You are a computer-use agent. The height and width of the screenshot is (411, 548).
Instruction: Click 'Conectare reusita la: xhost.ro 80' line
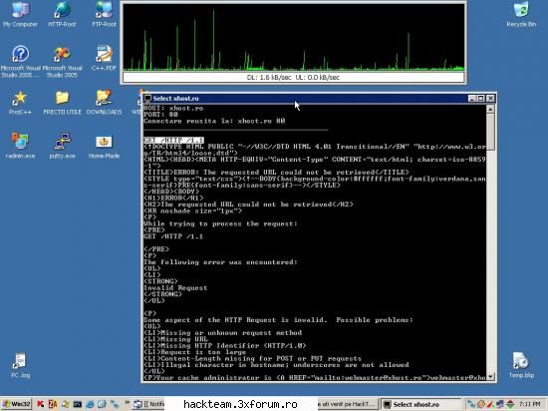pyautogui.click(x=214, y=121)
